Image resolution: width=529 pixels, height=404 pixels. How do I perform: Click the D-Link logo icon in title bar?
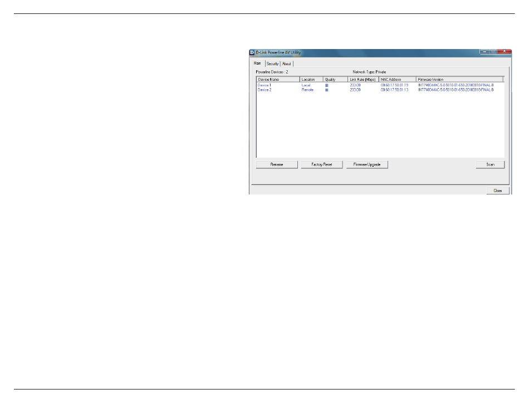[252, 52]
